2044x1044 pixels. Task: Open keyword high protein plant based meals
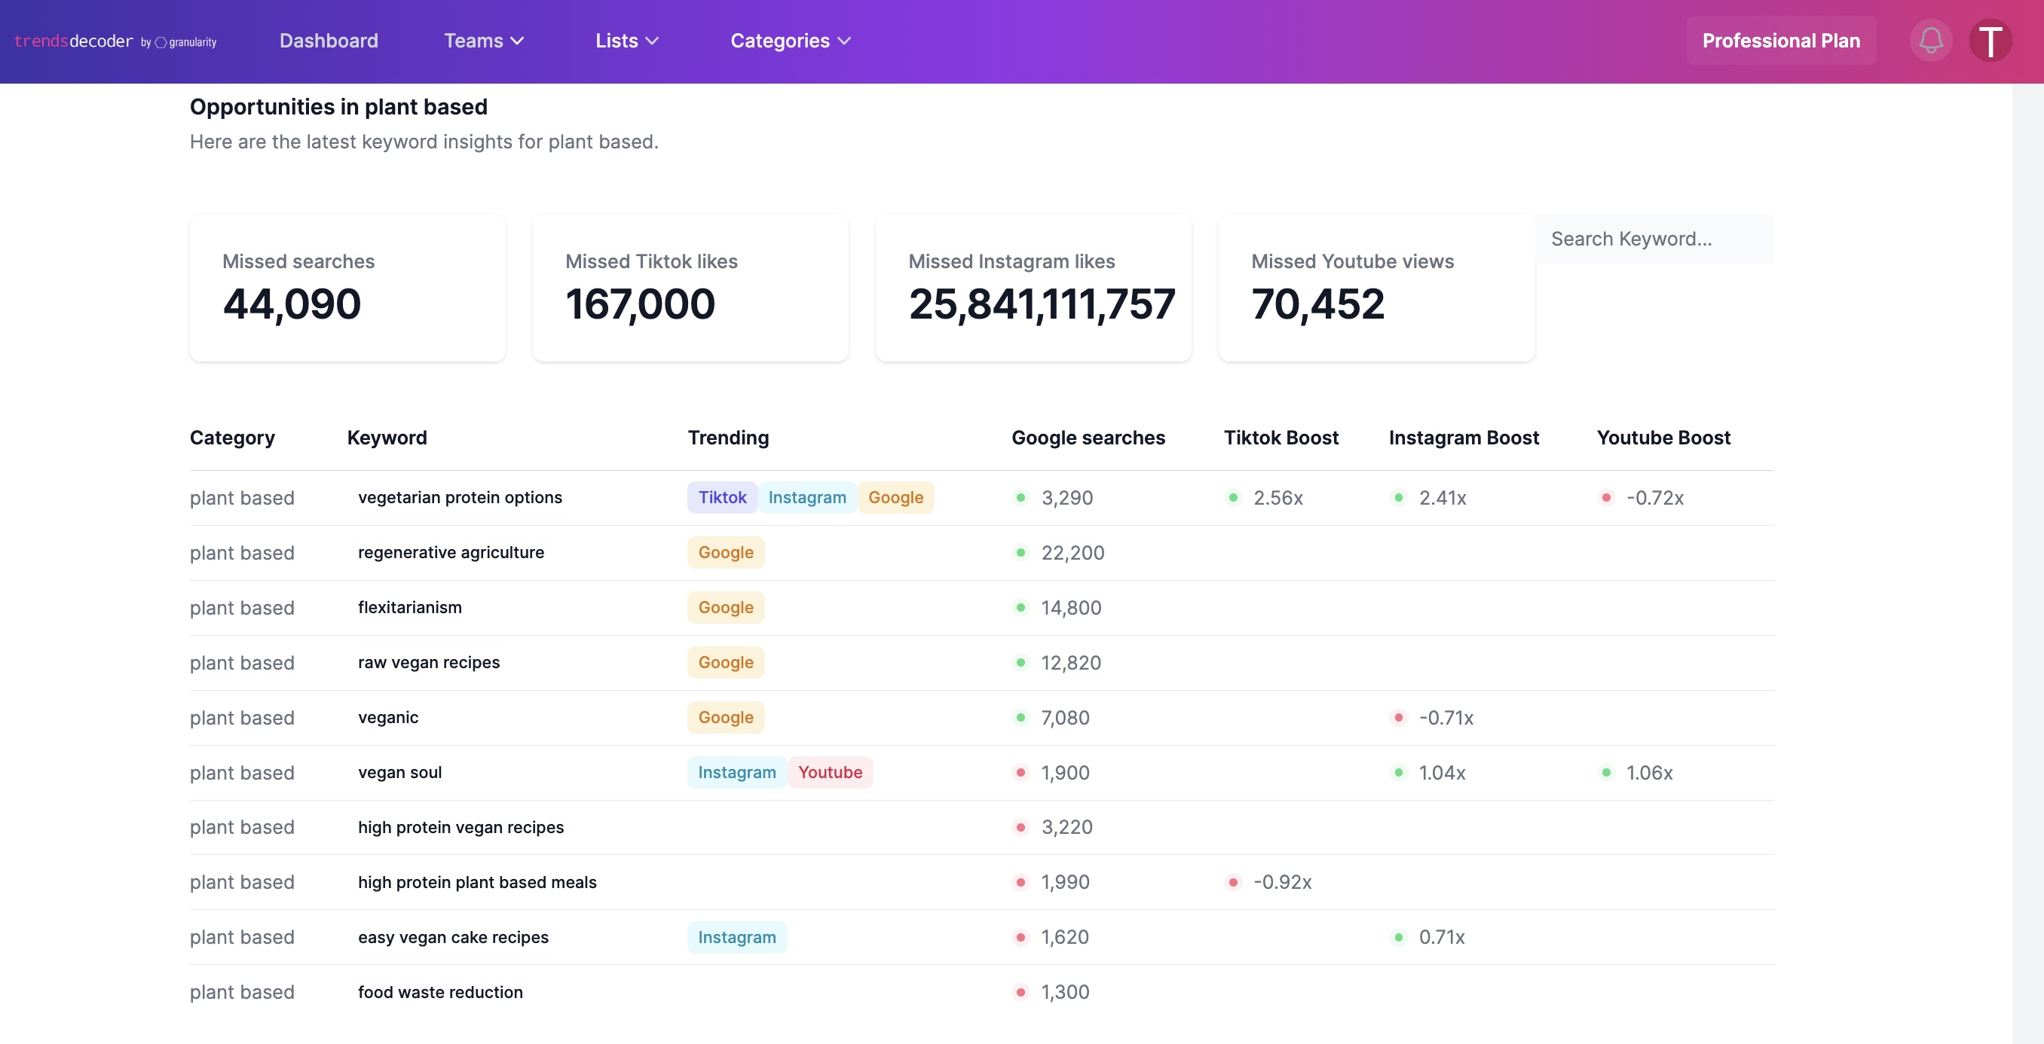477,882
